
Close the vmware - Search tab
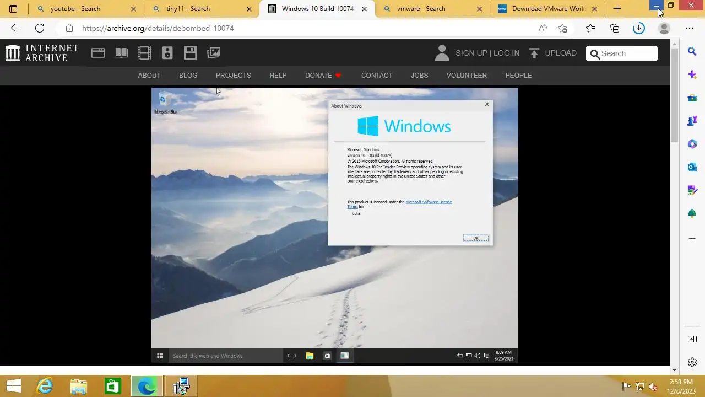pyautogui.click(x=479, y=9)
